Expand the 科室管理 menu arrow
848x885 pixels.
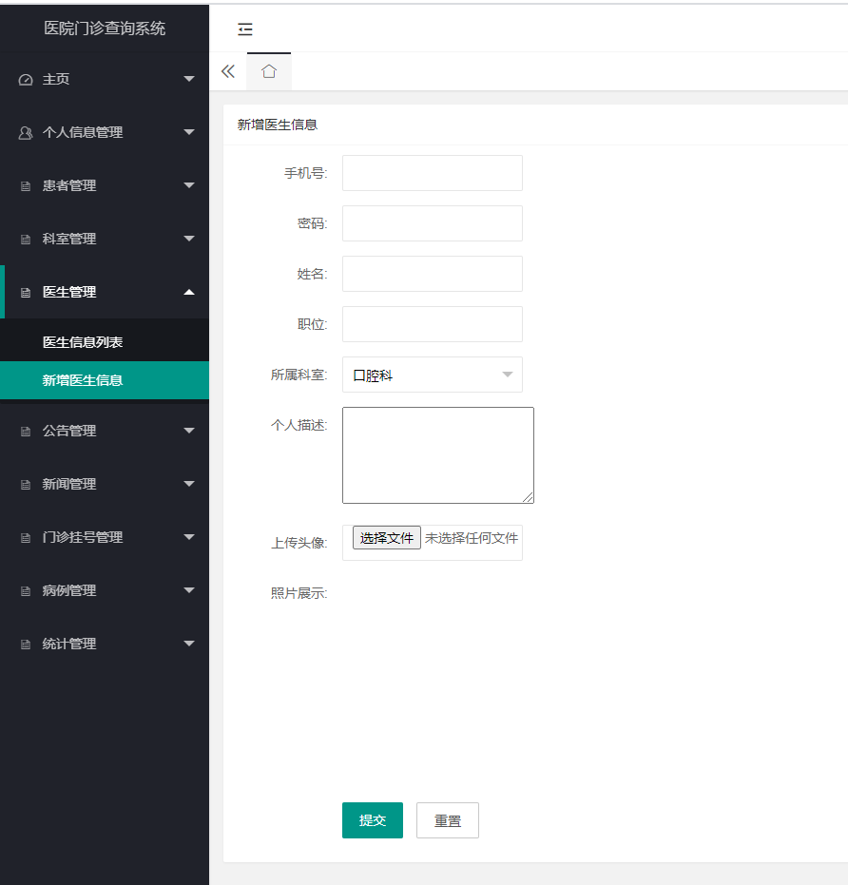click(x=189, y=239)
